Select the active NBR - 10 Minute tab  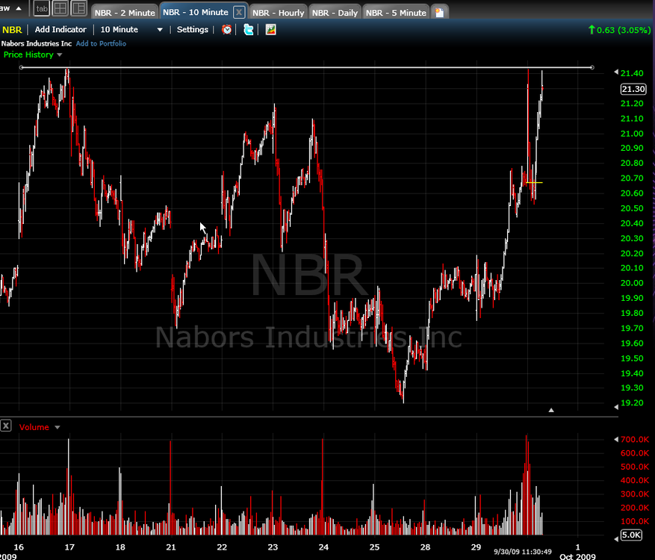click(196, 12)
